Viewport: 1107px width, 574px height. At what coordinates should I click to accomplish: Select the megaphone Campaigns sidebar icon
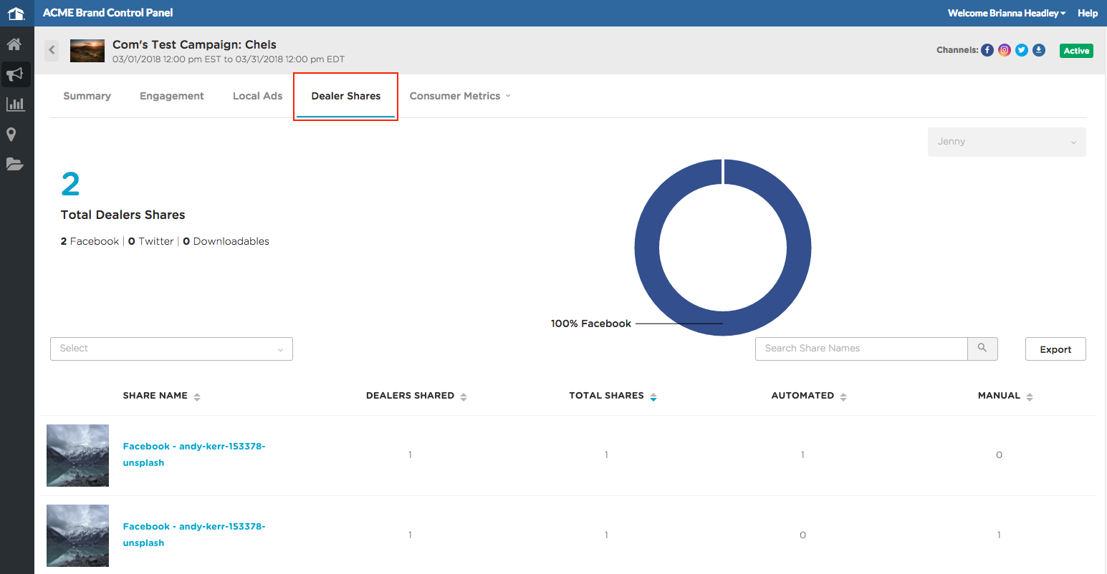(x=14, y=74)
